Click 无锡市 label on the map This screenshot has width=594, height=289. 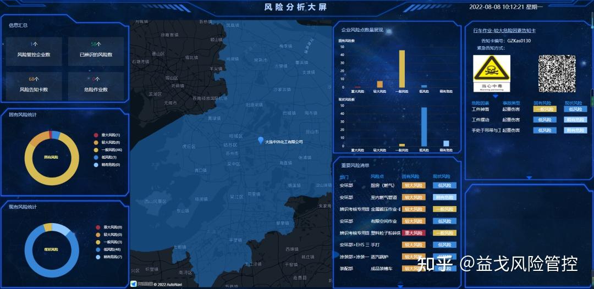point(170,103)
